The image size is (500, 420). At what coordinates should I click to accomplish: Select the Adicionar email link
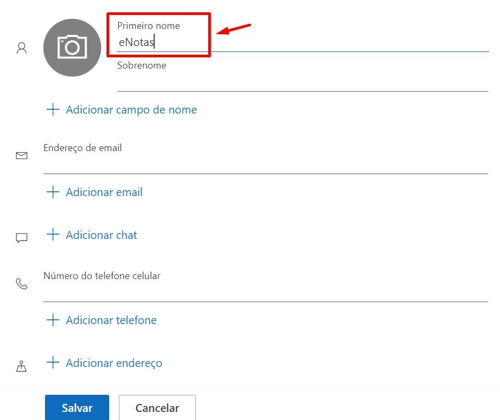tap(104, 192)
